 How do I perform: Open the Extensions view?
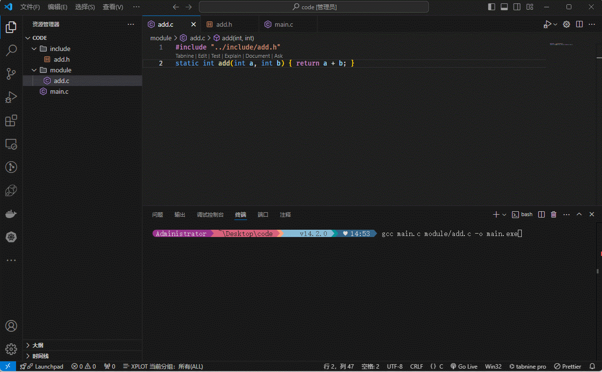(x=11, y=121)
